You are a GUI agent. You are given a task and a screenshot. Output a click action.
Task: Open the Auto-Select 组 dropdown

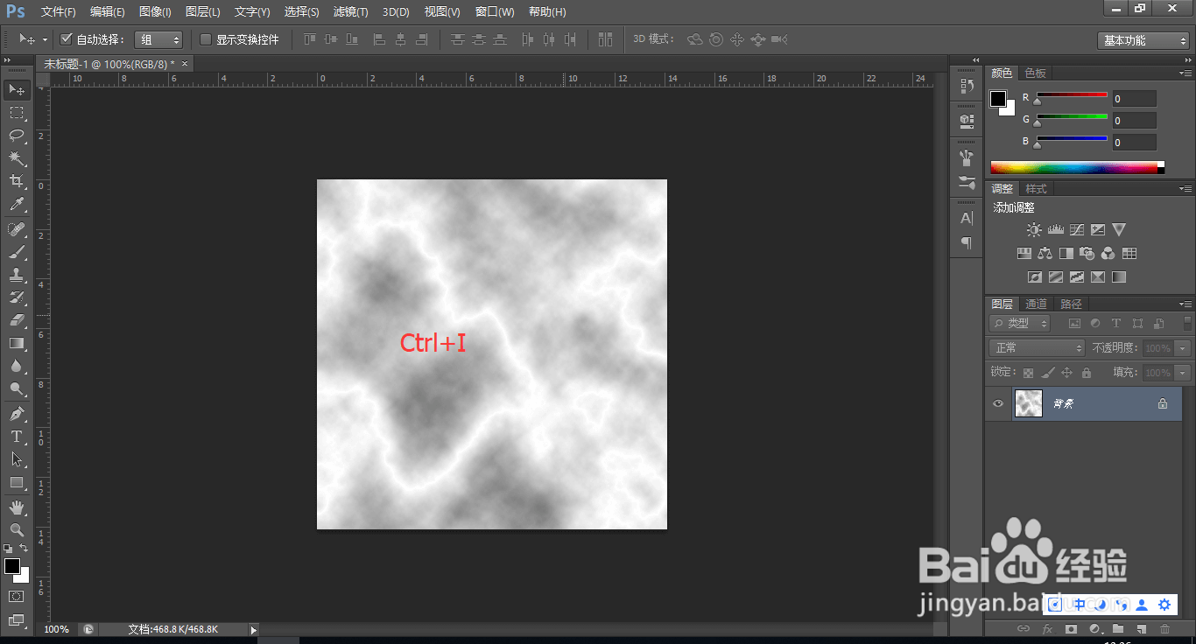pos(158,39)
